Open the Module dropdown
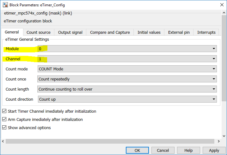Screen dimensions: 227x155 pyautogui.click(x=127, y=49)
